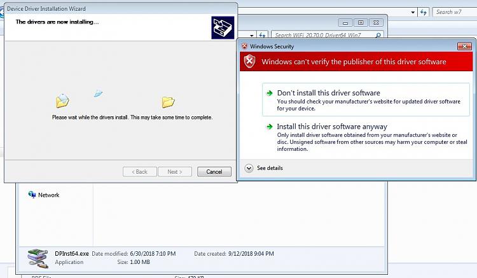This screenshot has height=278, width=477.
Task: Close the WiFi driver Explorer window
Action: pos(377,23)
